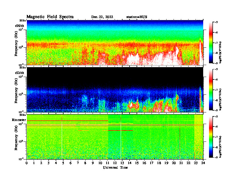Click the log PSD units label beside dD/dt colorbar

pyautogui.click(x=220, y=99)
